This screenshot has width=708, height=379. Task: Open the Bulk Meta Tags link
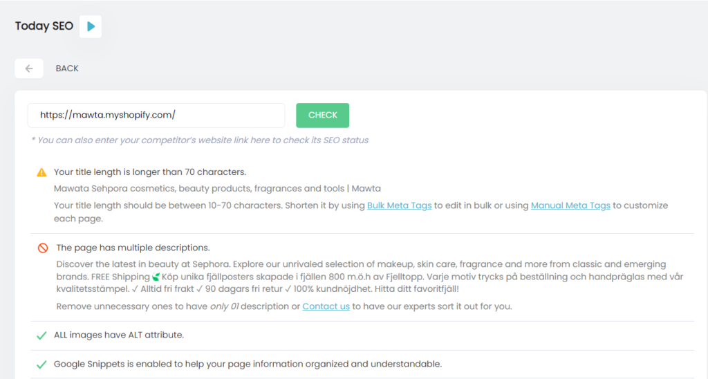[x=399, y=205]
